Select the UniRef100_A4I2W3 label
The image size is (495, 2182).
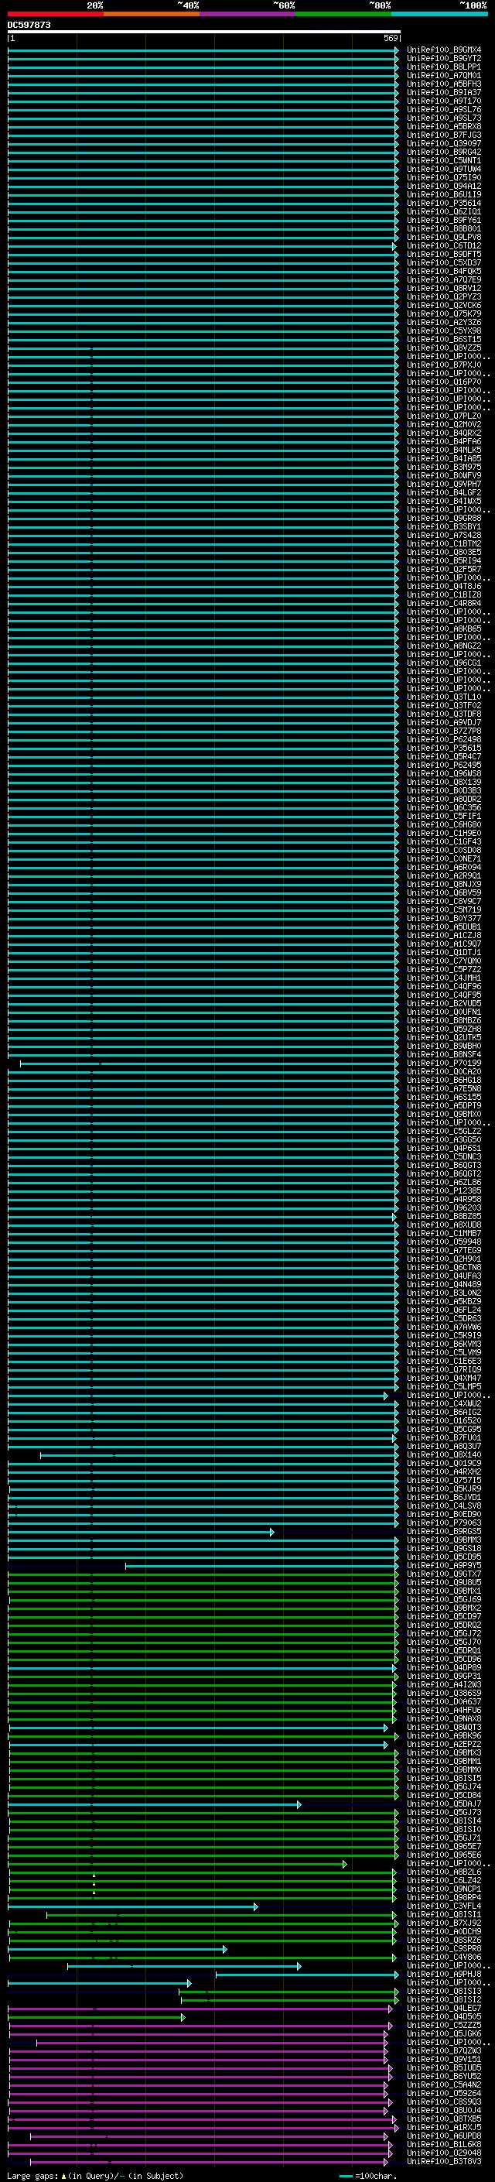pos(443,1685)
